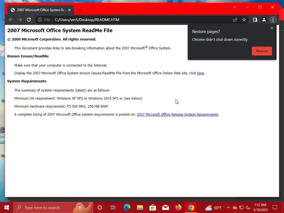
Task: Open Task View on the taskbar
Action: (113, 207)
